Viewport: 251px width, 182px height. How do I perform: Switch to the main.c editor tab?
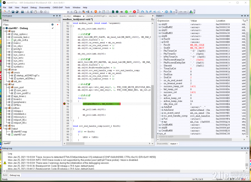click(x=142, y=16)
